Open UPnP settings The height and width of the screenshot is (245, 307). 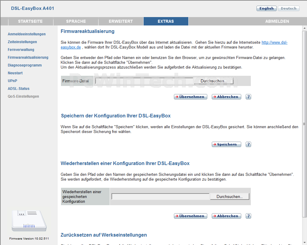pyautogui.click(x=13, y=81)
